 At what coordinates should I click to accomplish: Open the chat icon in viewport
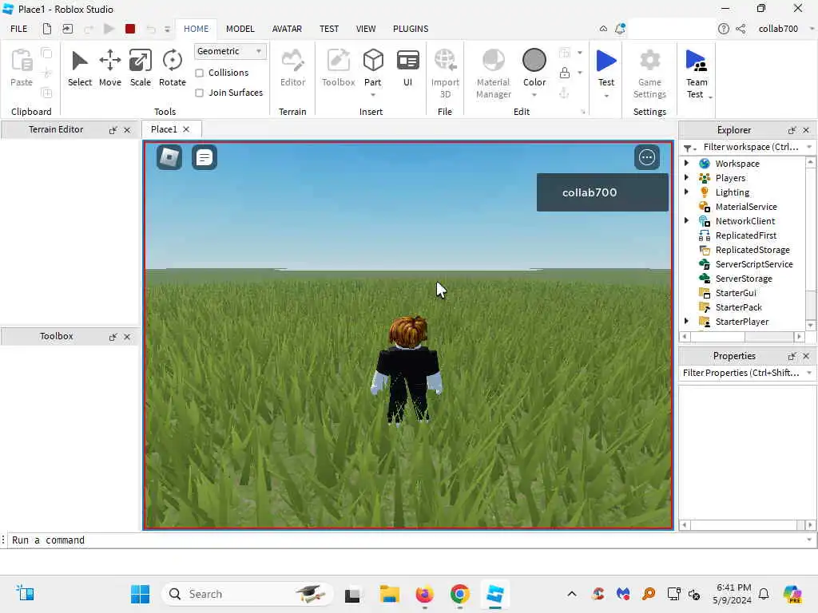tap(204, 157)
